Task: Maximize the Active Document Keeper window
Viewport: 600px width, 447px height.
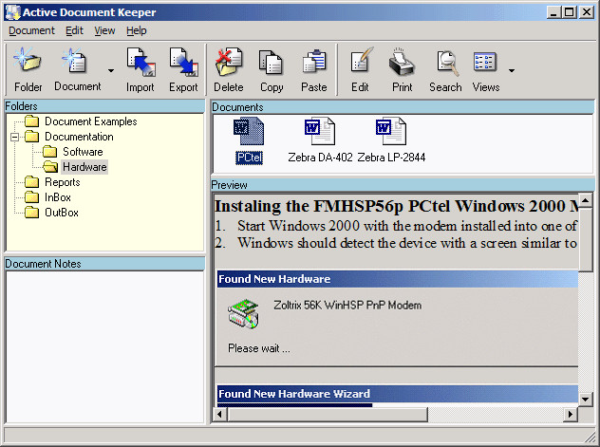Action: pyautogui.click(x=569, y=12)
